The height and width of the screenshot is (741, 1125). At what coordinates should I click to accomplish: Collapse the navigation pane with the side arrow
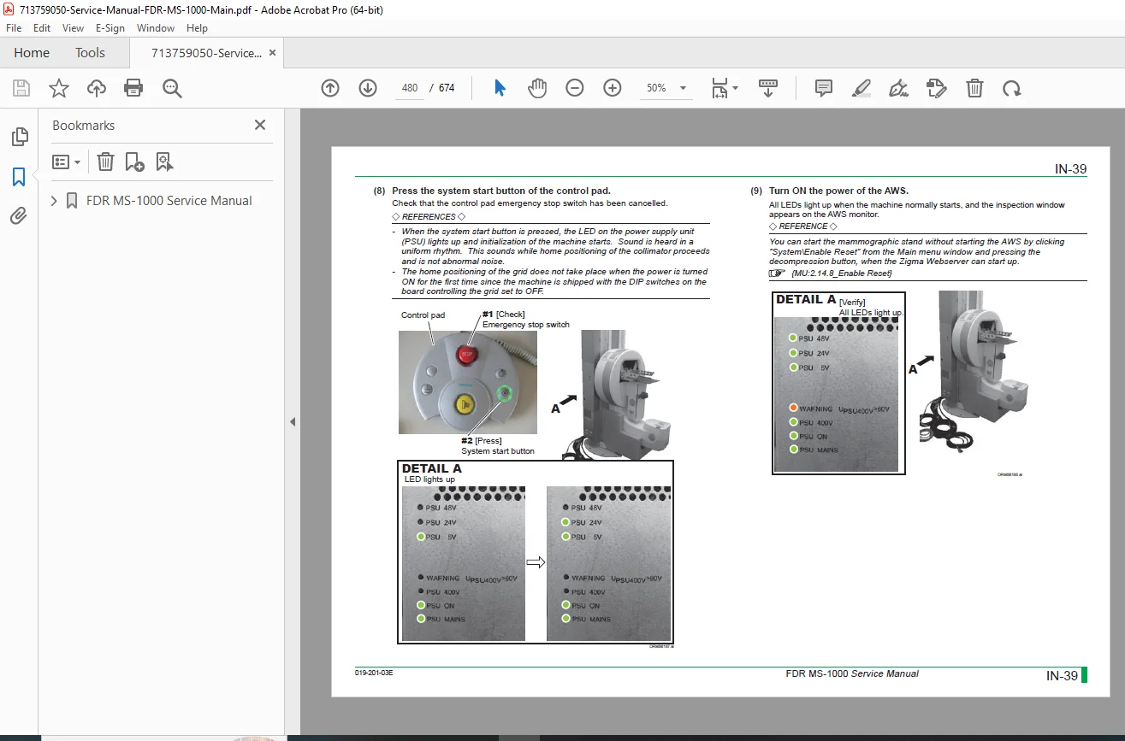coord(293,421)
